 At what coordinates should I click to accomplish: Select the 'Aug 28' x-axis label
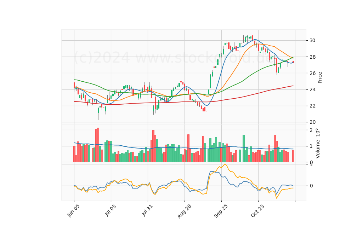(x=184, y=211)
